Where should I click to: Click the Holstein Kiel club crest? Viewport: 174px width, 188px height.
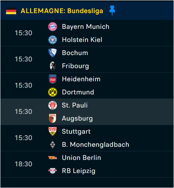click(x=53, y=40)
